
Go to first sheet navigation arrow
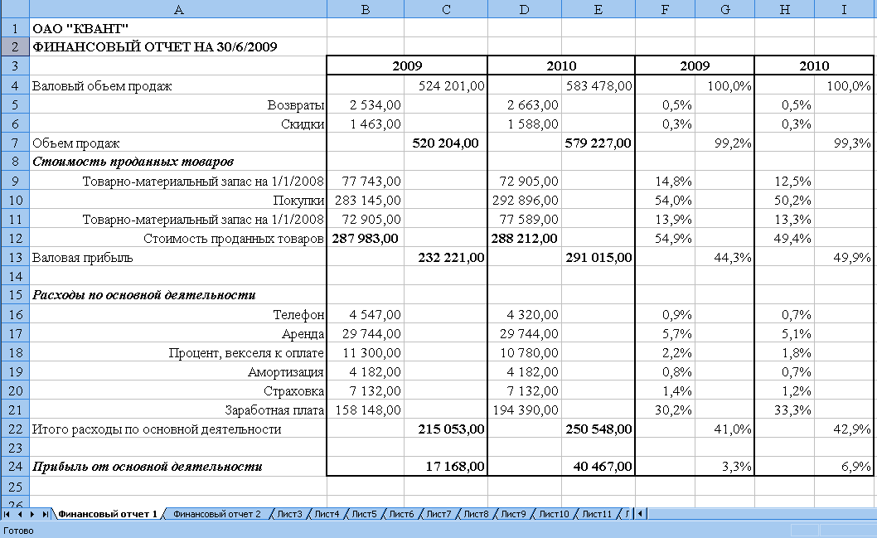(x=7, y=514)
